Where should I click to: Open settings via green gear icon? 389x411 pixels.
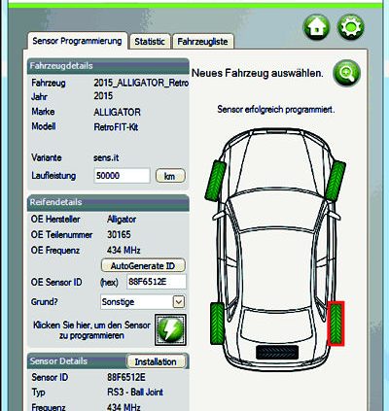[x=351, y=26]
